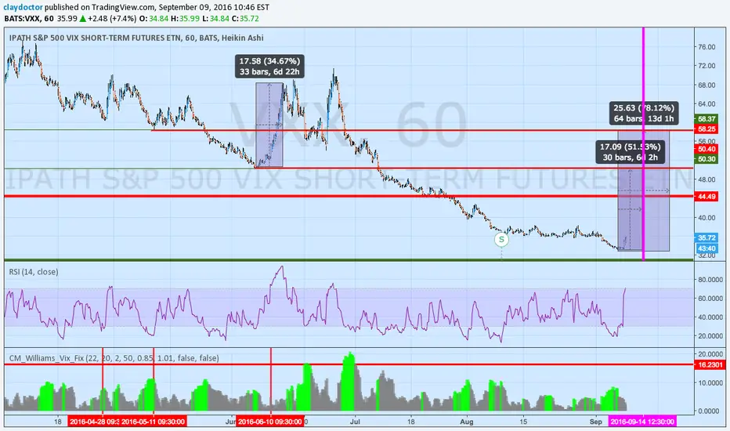The image size is (730, 431).
Task: Click the 43:40 bar countdown label
Action: coord(707,248)
